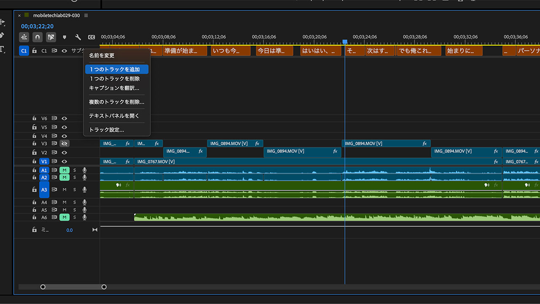540x304 pixels.
Task: Click the 00;03;22;20 playhead timecode field
Action: coord(38,26)
